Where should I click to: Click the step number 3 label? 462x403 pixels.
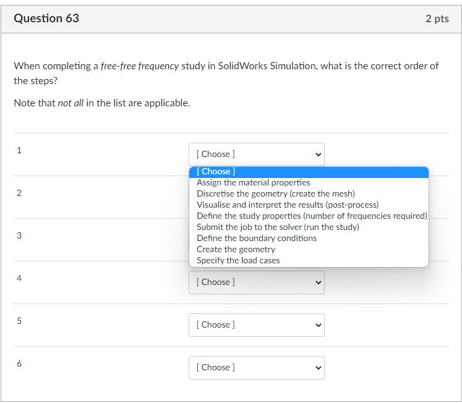click(x=19, y=235)
